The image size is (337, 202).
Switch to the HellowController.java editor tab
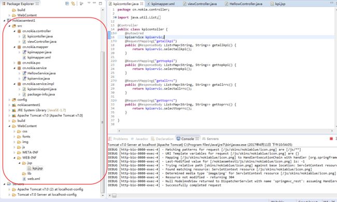coord(244,4)
